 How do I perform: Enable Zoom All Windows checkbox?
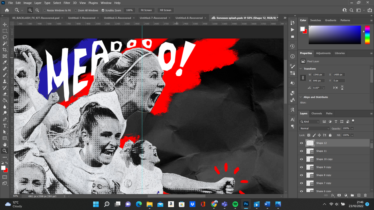[75, 10]
